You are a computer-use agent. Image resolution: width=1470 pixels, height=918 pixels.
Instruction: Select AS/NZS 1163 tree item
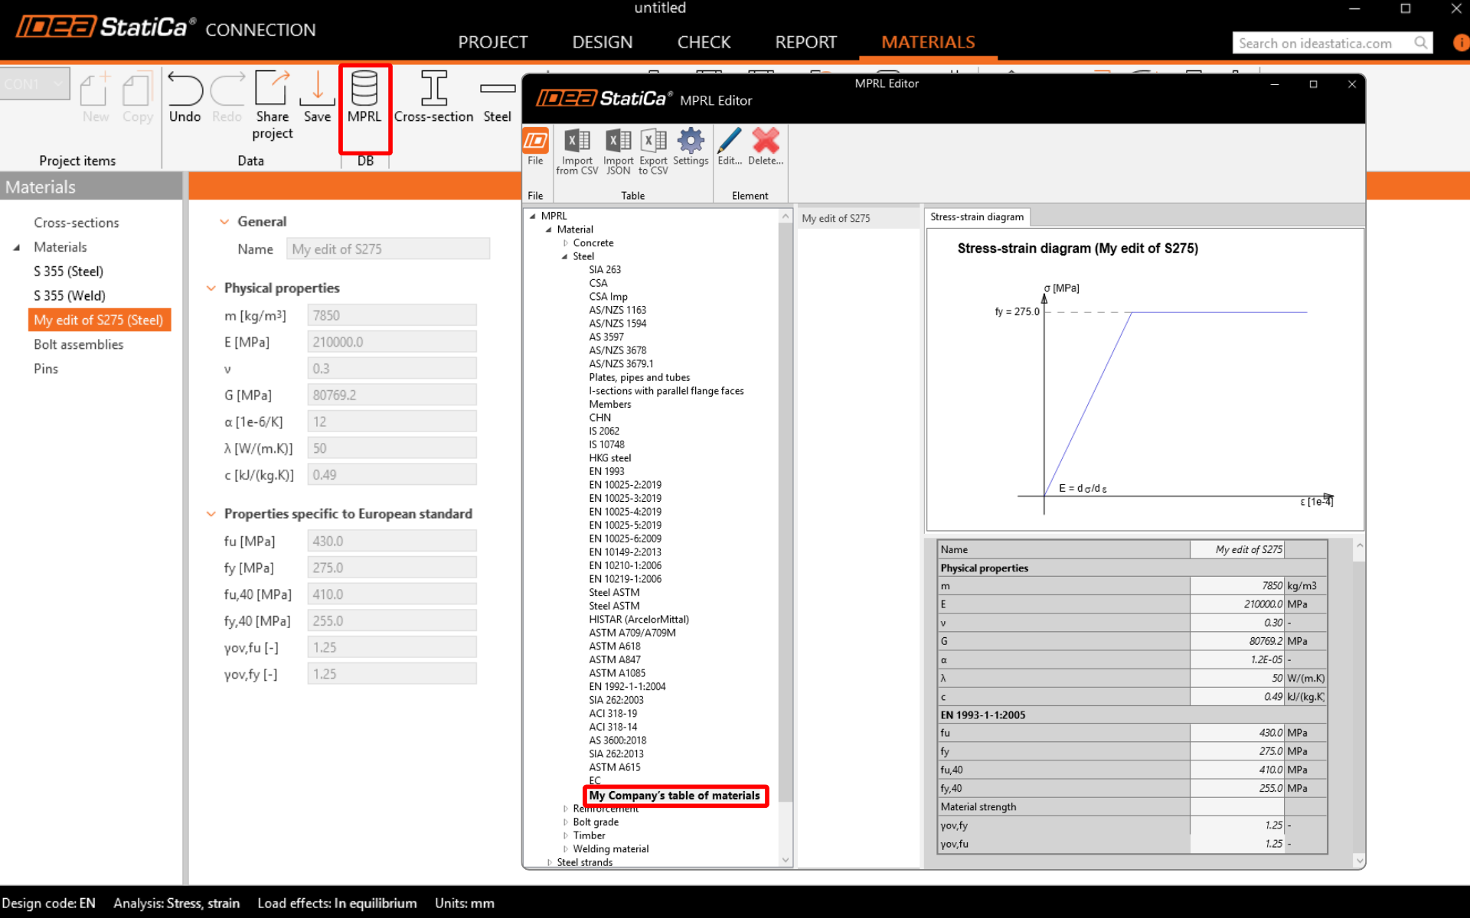(617, 310)
